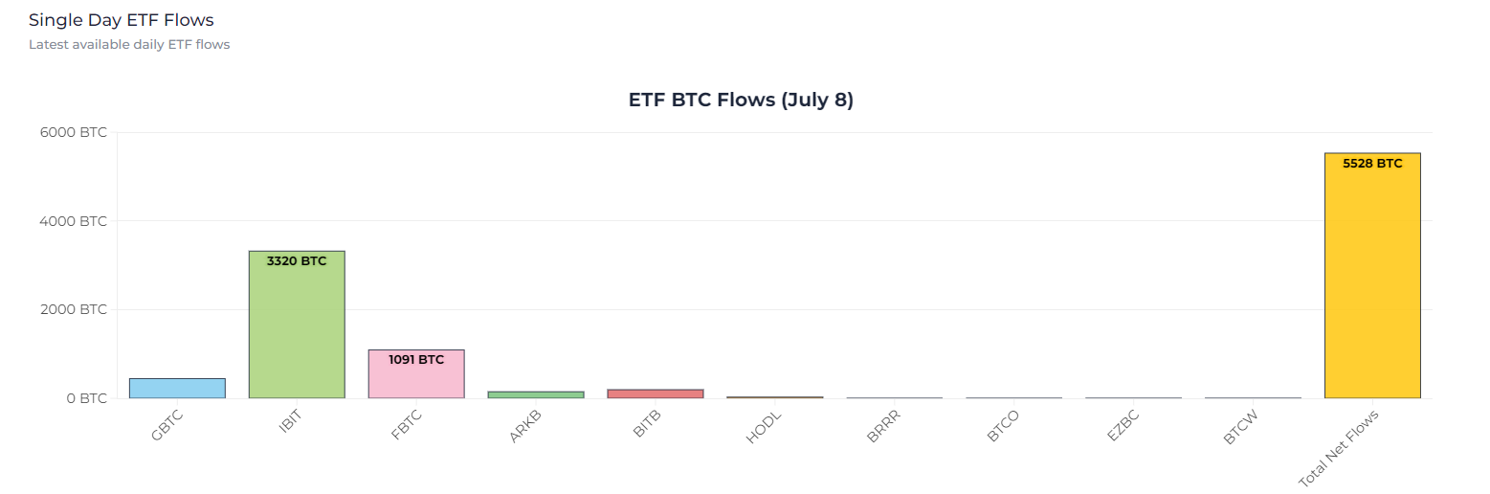The image size is (1490, 494).
Task: Click the BRRR axis label
Action: tap(884, 425)
